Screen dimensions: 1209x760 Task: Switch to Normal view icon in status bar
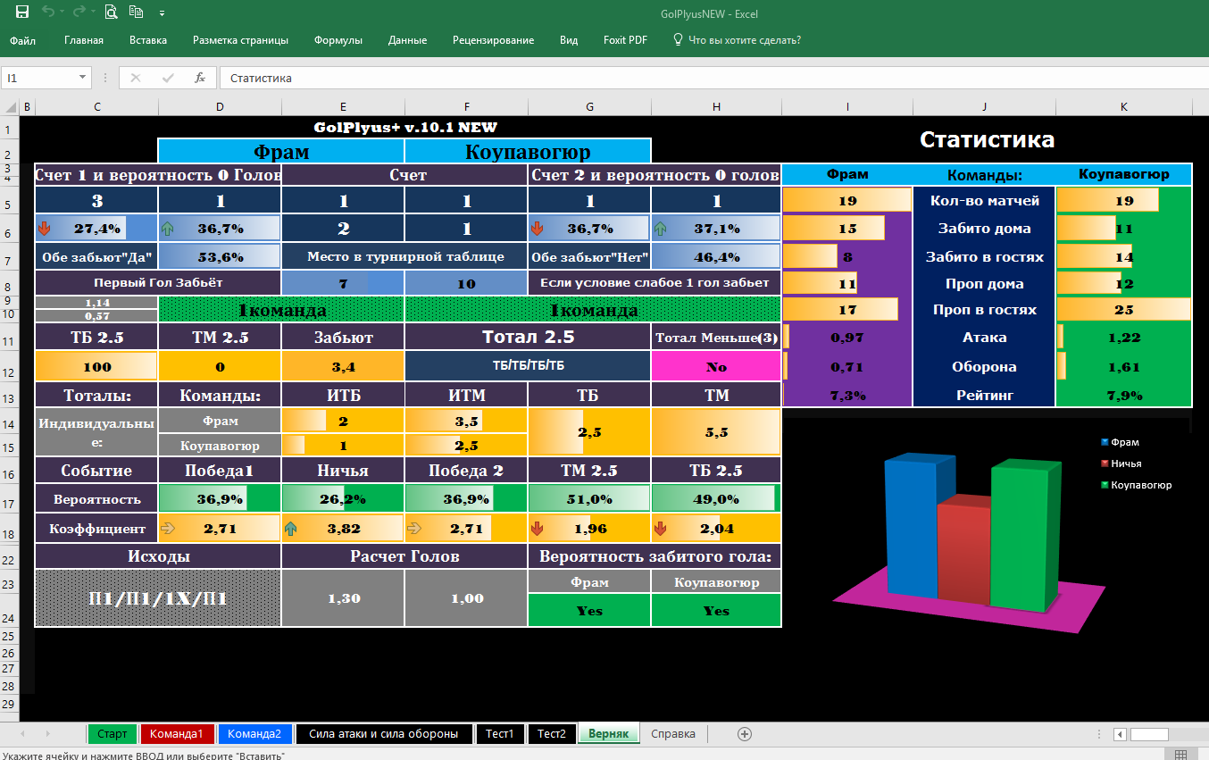click(1180, 755)
